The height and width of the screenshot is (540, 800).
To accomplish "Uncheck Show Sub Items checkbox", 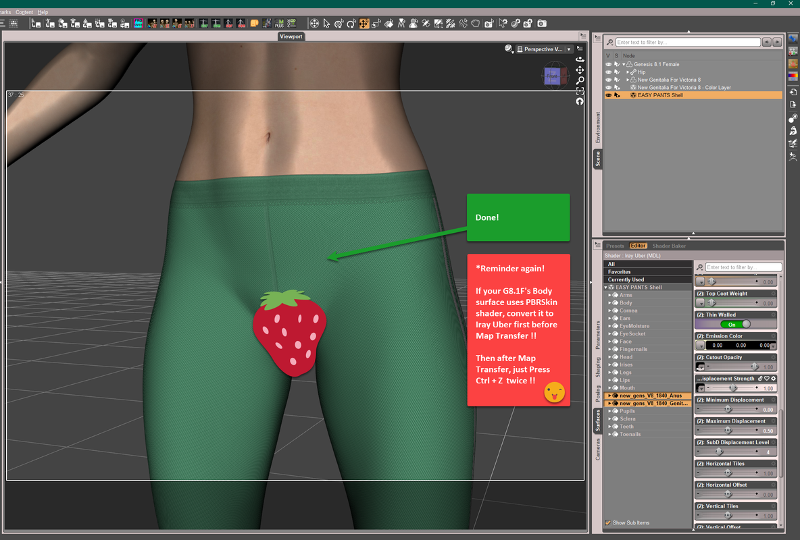I will click(607, 522).
